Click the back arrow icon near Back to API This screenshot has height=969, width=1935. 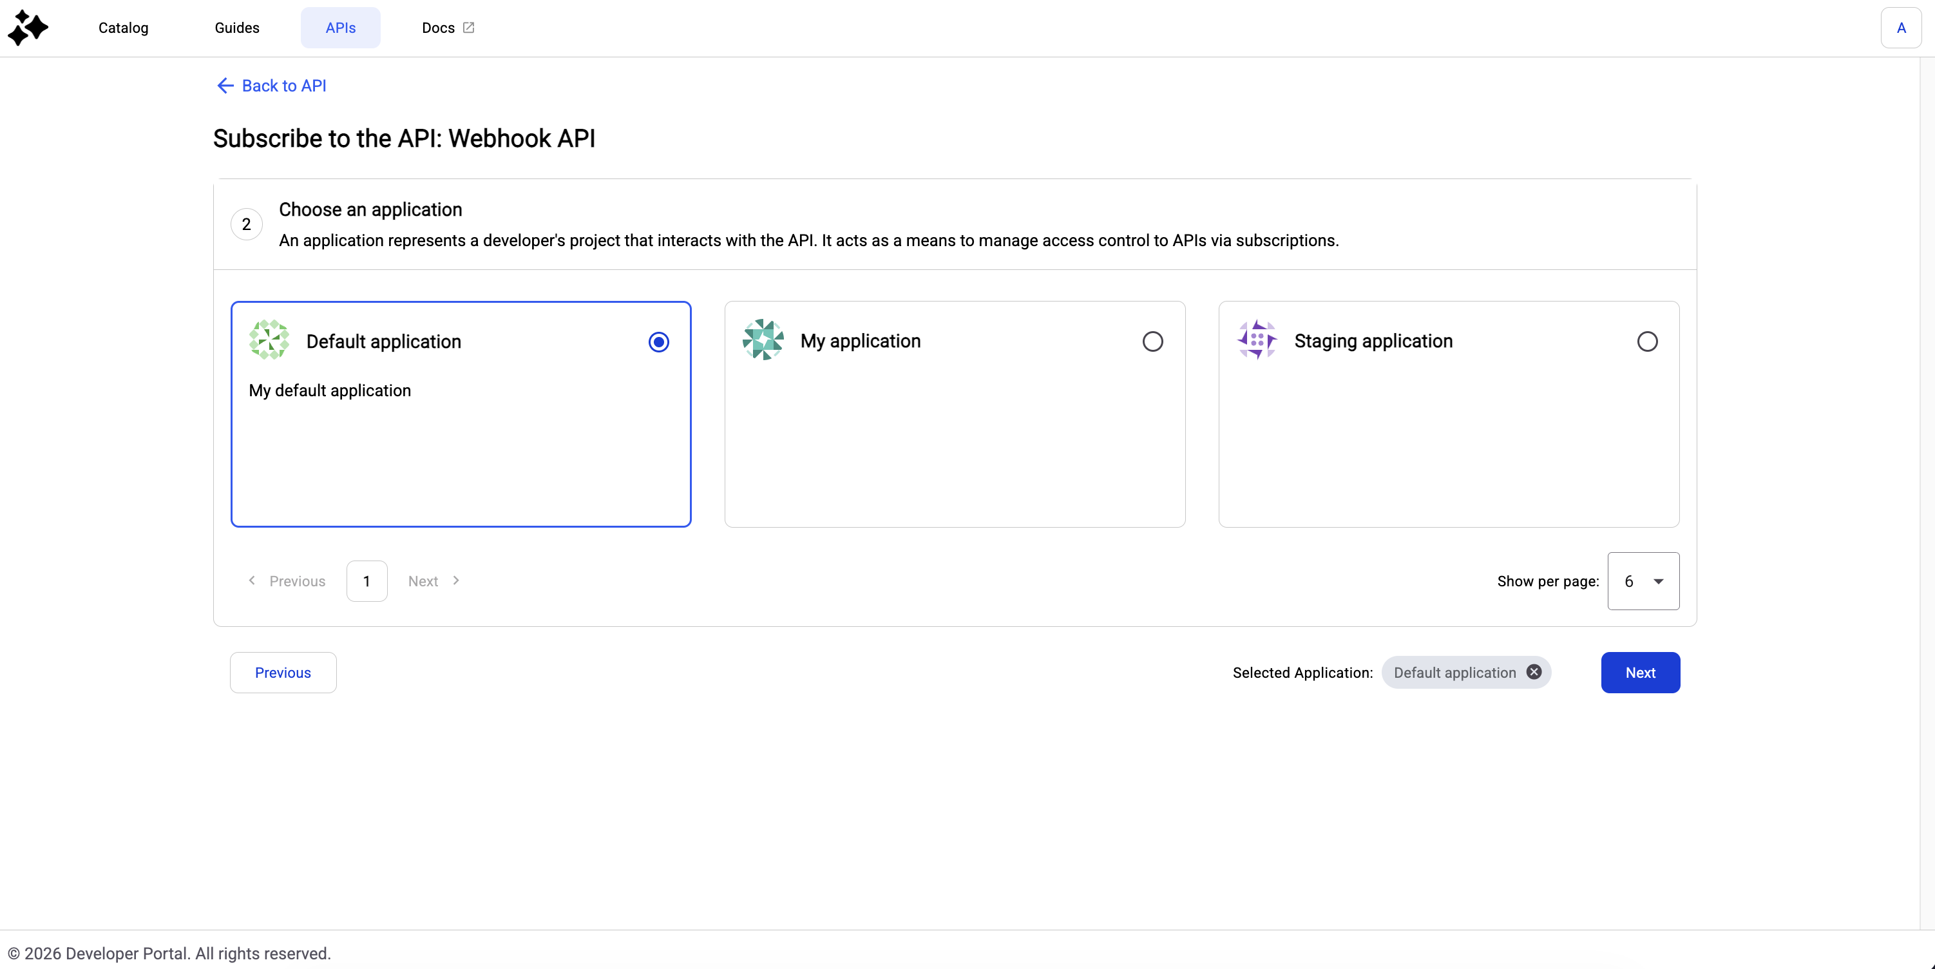point(225,86)
